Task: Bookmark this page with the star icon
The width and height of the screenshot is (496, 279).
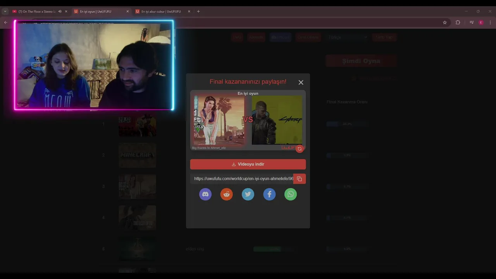Action: [445, 22]
